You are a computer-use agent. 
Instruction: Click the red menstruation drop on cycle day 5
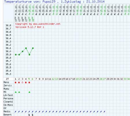coord(29,82)
